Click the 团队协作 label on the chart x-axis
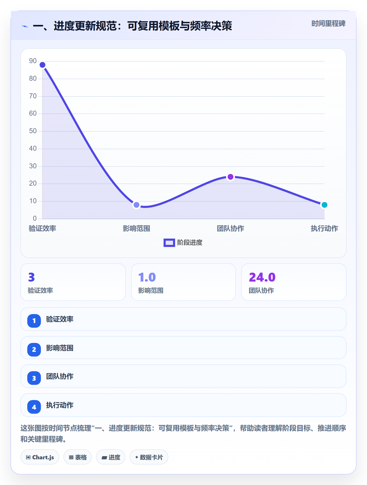Image resolution: width=367 pixels, height=485 pixels. [x=230, y=229]
